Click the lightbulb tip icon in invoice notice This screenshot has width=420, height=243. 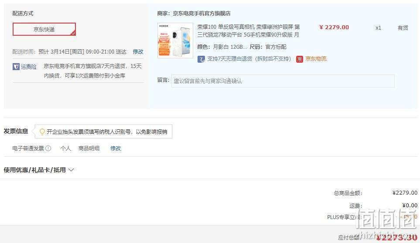point(42,132)
